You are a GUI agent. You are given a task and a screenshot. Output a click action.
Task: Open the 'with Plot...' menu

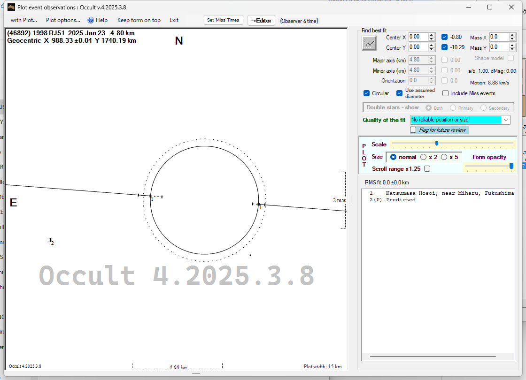[23, 20]
